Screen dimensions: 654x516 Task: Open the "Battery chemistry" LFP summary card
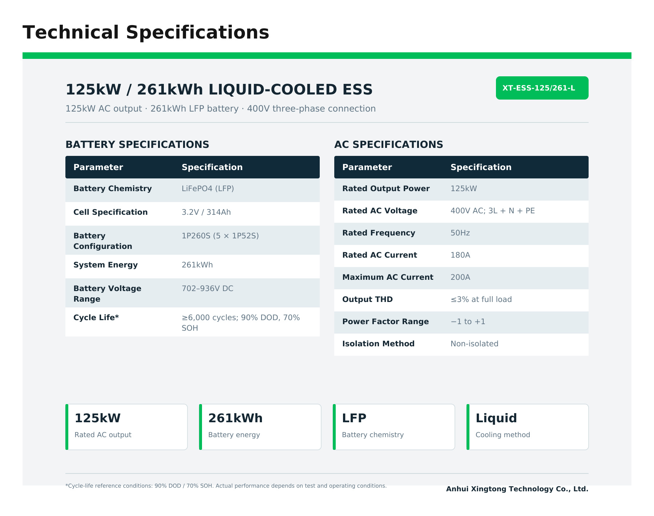click(x=394, y=427)
